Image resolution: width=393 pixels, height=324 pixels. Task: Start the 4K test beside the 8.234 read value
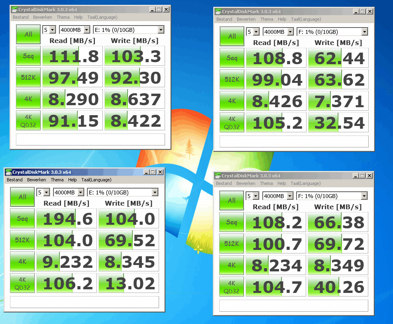click(x=231, y=265)
